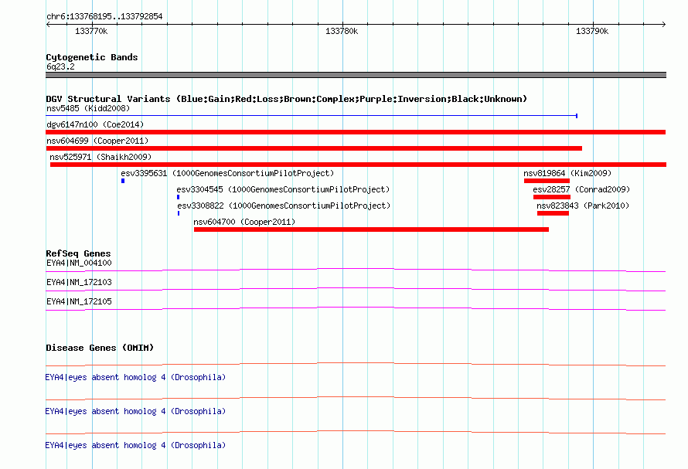Screen dimensions: 688x469
Task: Click the nsv5485 (Kidd2008) variant label
Action: pyautogui.click(x=88, y=108)
